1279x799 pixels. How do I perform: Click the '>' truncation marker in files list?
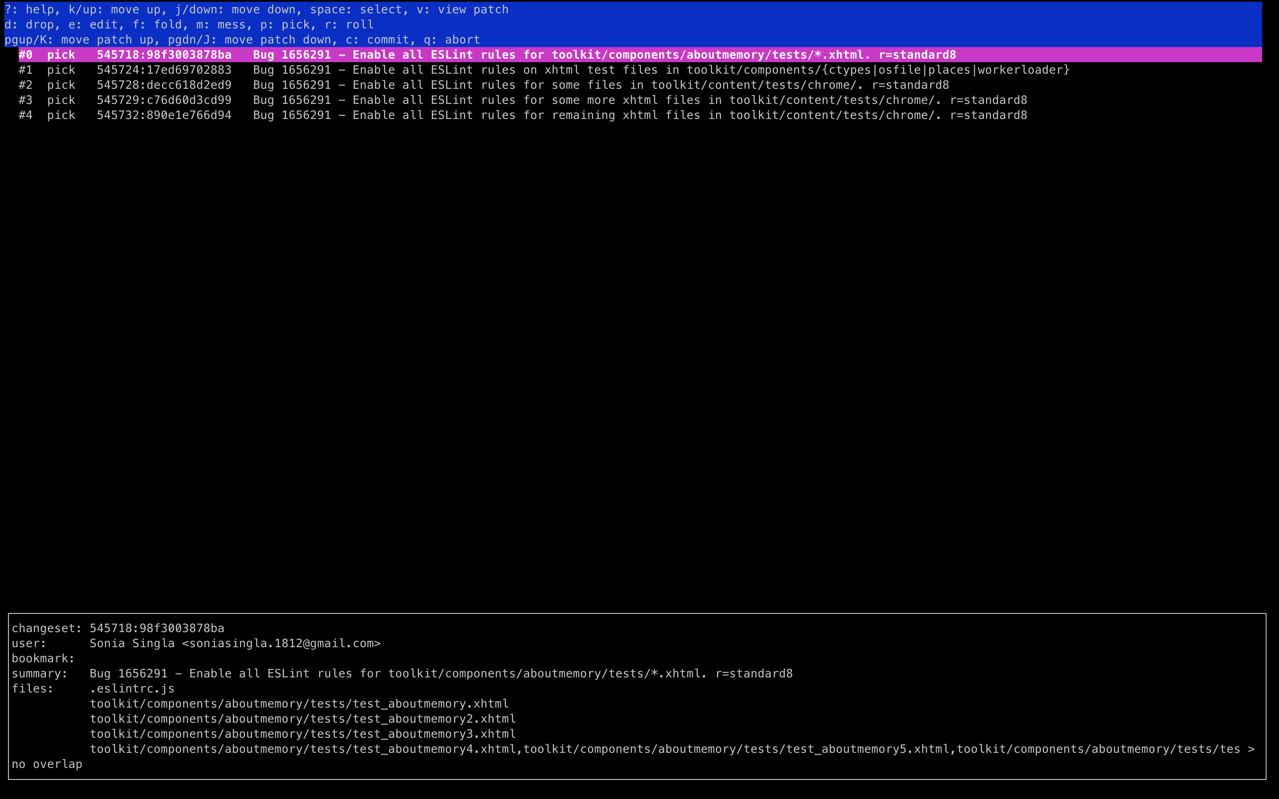1251,749
